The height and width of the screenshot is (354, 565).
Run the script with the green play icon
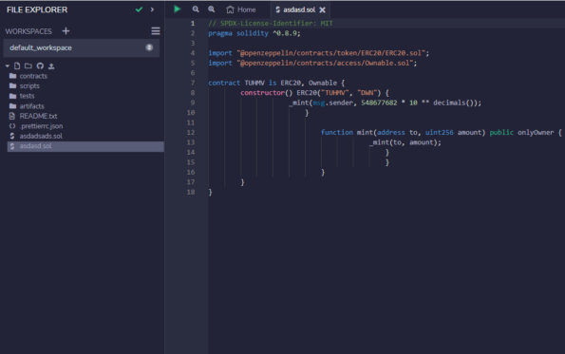177,9
